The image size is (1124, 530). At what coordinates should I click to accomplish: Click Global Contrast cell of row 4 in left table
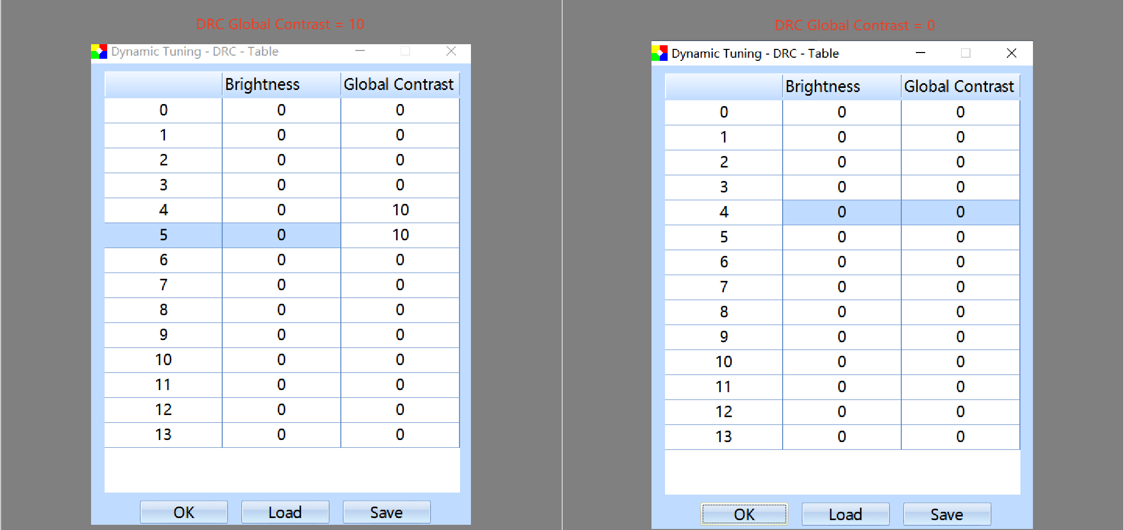pyautogui.click(x=400, y=210)
